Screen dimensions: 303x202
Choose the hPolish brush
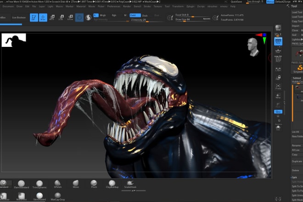[57, 184]
